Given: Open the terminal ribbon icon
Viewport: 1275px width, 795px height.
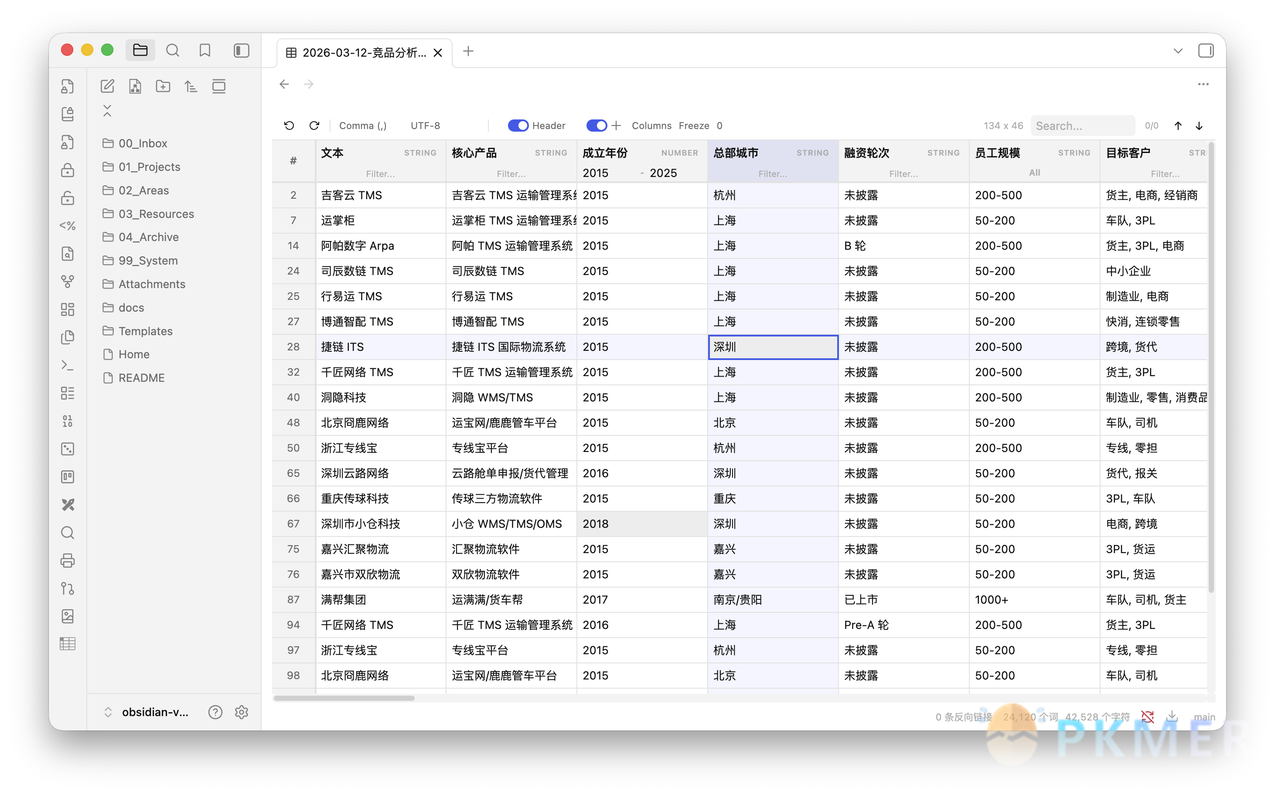Looking at the screenshot, I should (x=68, y=365).
